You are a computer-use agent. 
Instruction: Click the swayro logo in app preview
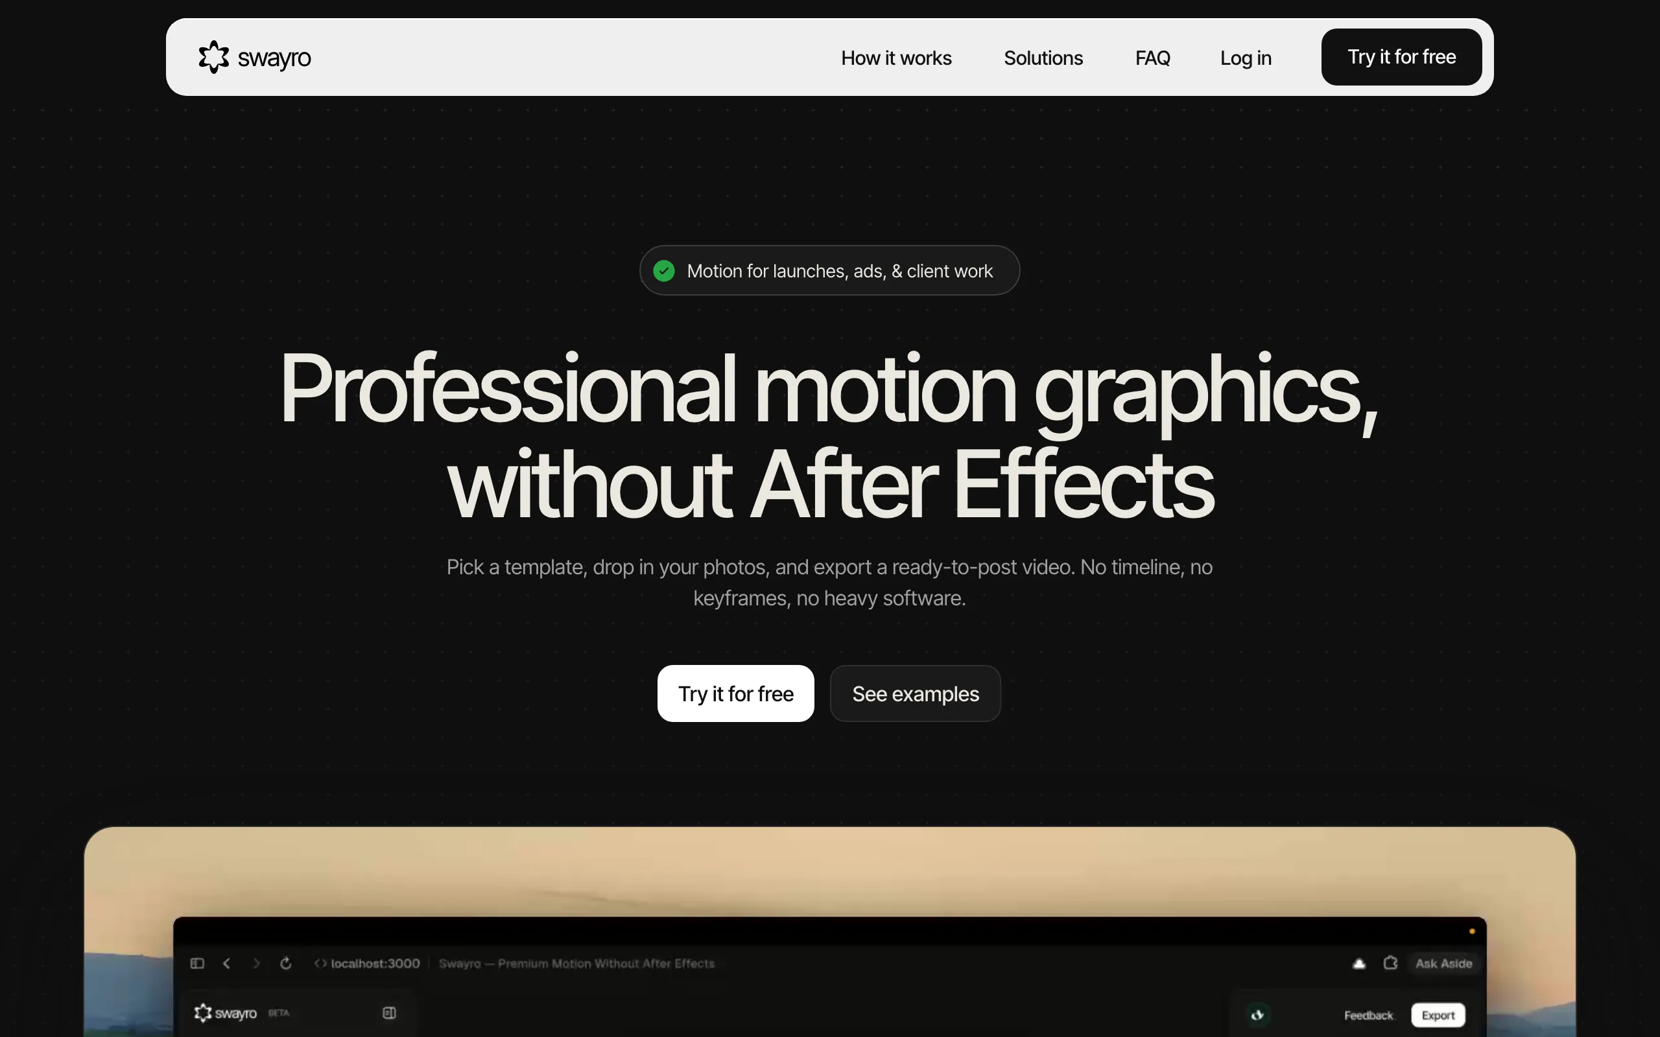(x=225, y=1013)
